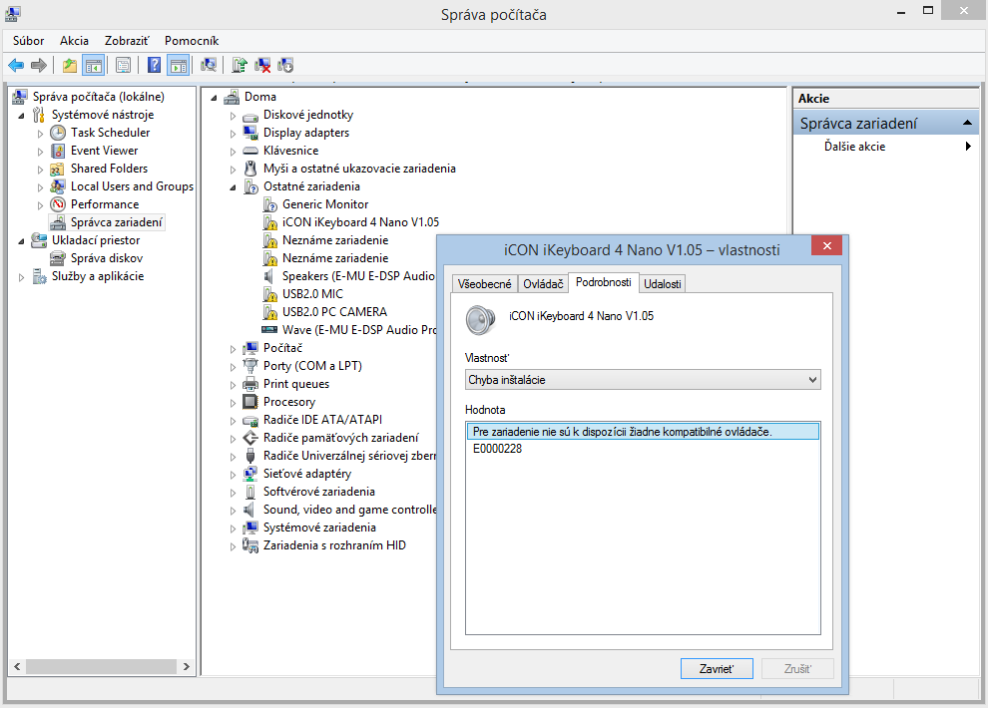The image size is (988, 708).
Task: Collapse the Ostatné zariadenia node
Action: tap(234, 187)
